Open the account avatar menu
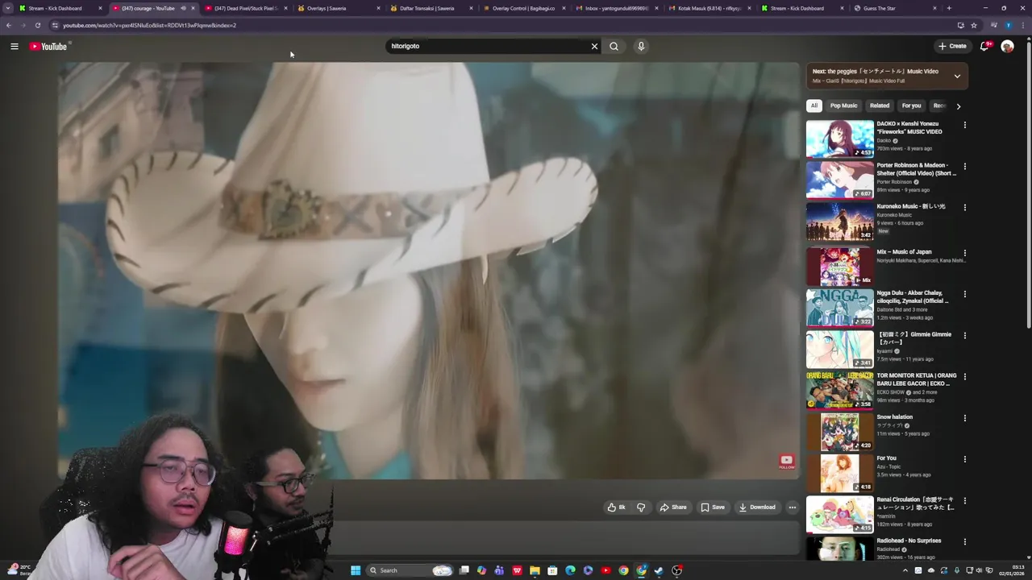 [x=1007, y=46]
